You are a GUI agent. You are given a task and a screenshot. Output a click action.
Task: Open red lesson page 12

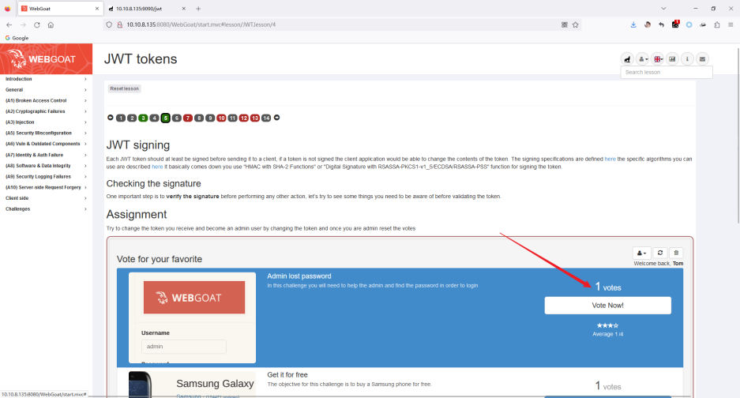point(243,118)
